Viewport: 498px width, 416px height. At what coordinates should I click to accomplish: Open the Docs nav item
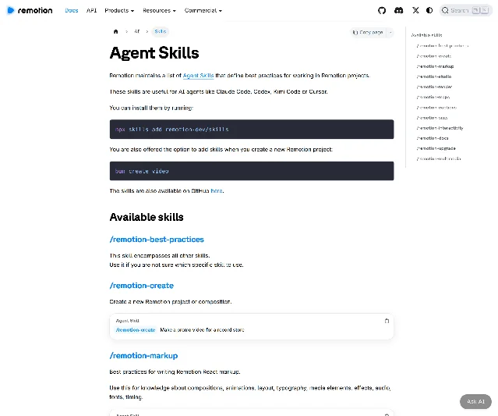coord(72,10)
